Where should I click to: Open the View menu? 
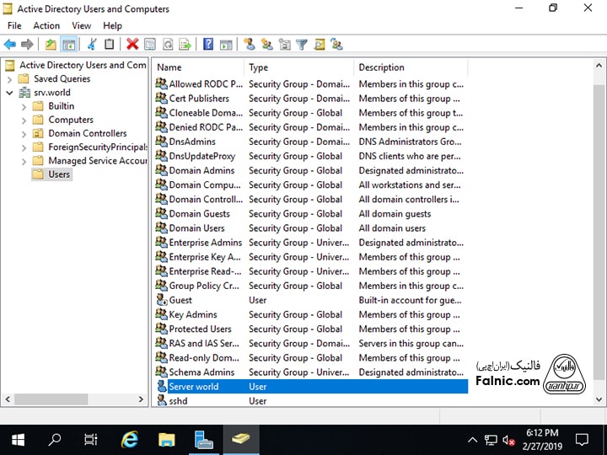pos(82,26)
